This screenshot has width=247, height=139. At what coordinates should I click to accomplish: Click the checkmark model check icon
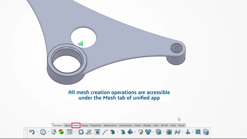click(x=89, y=132)
